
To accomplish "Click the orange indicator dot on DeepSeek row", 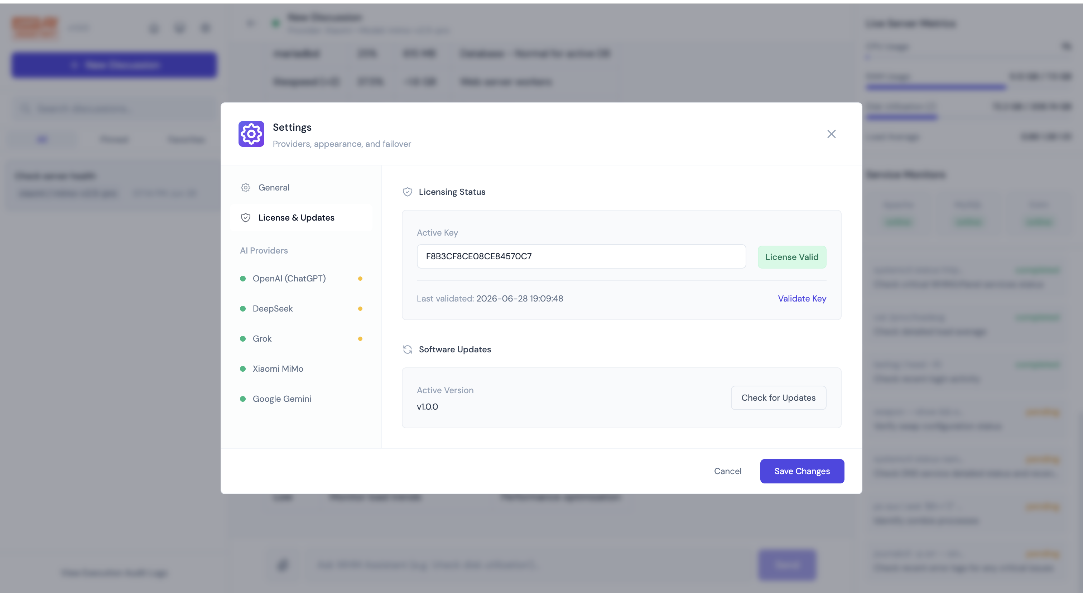I will [360, 308].
